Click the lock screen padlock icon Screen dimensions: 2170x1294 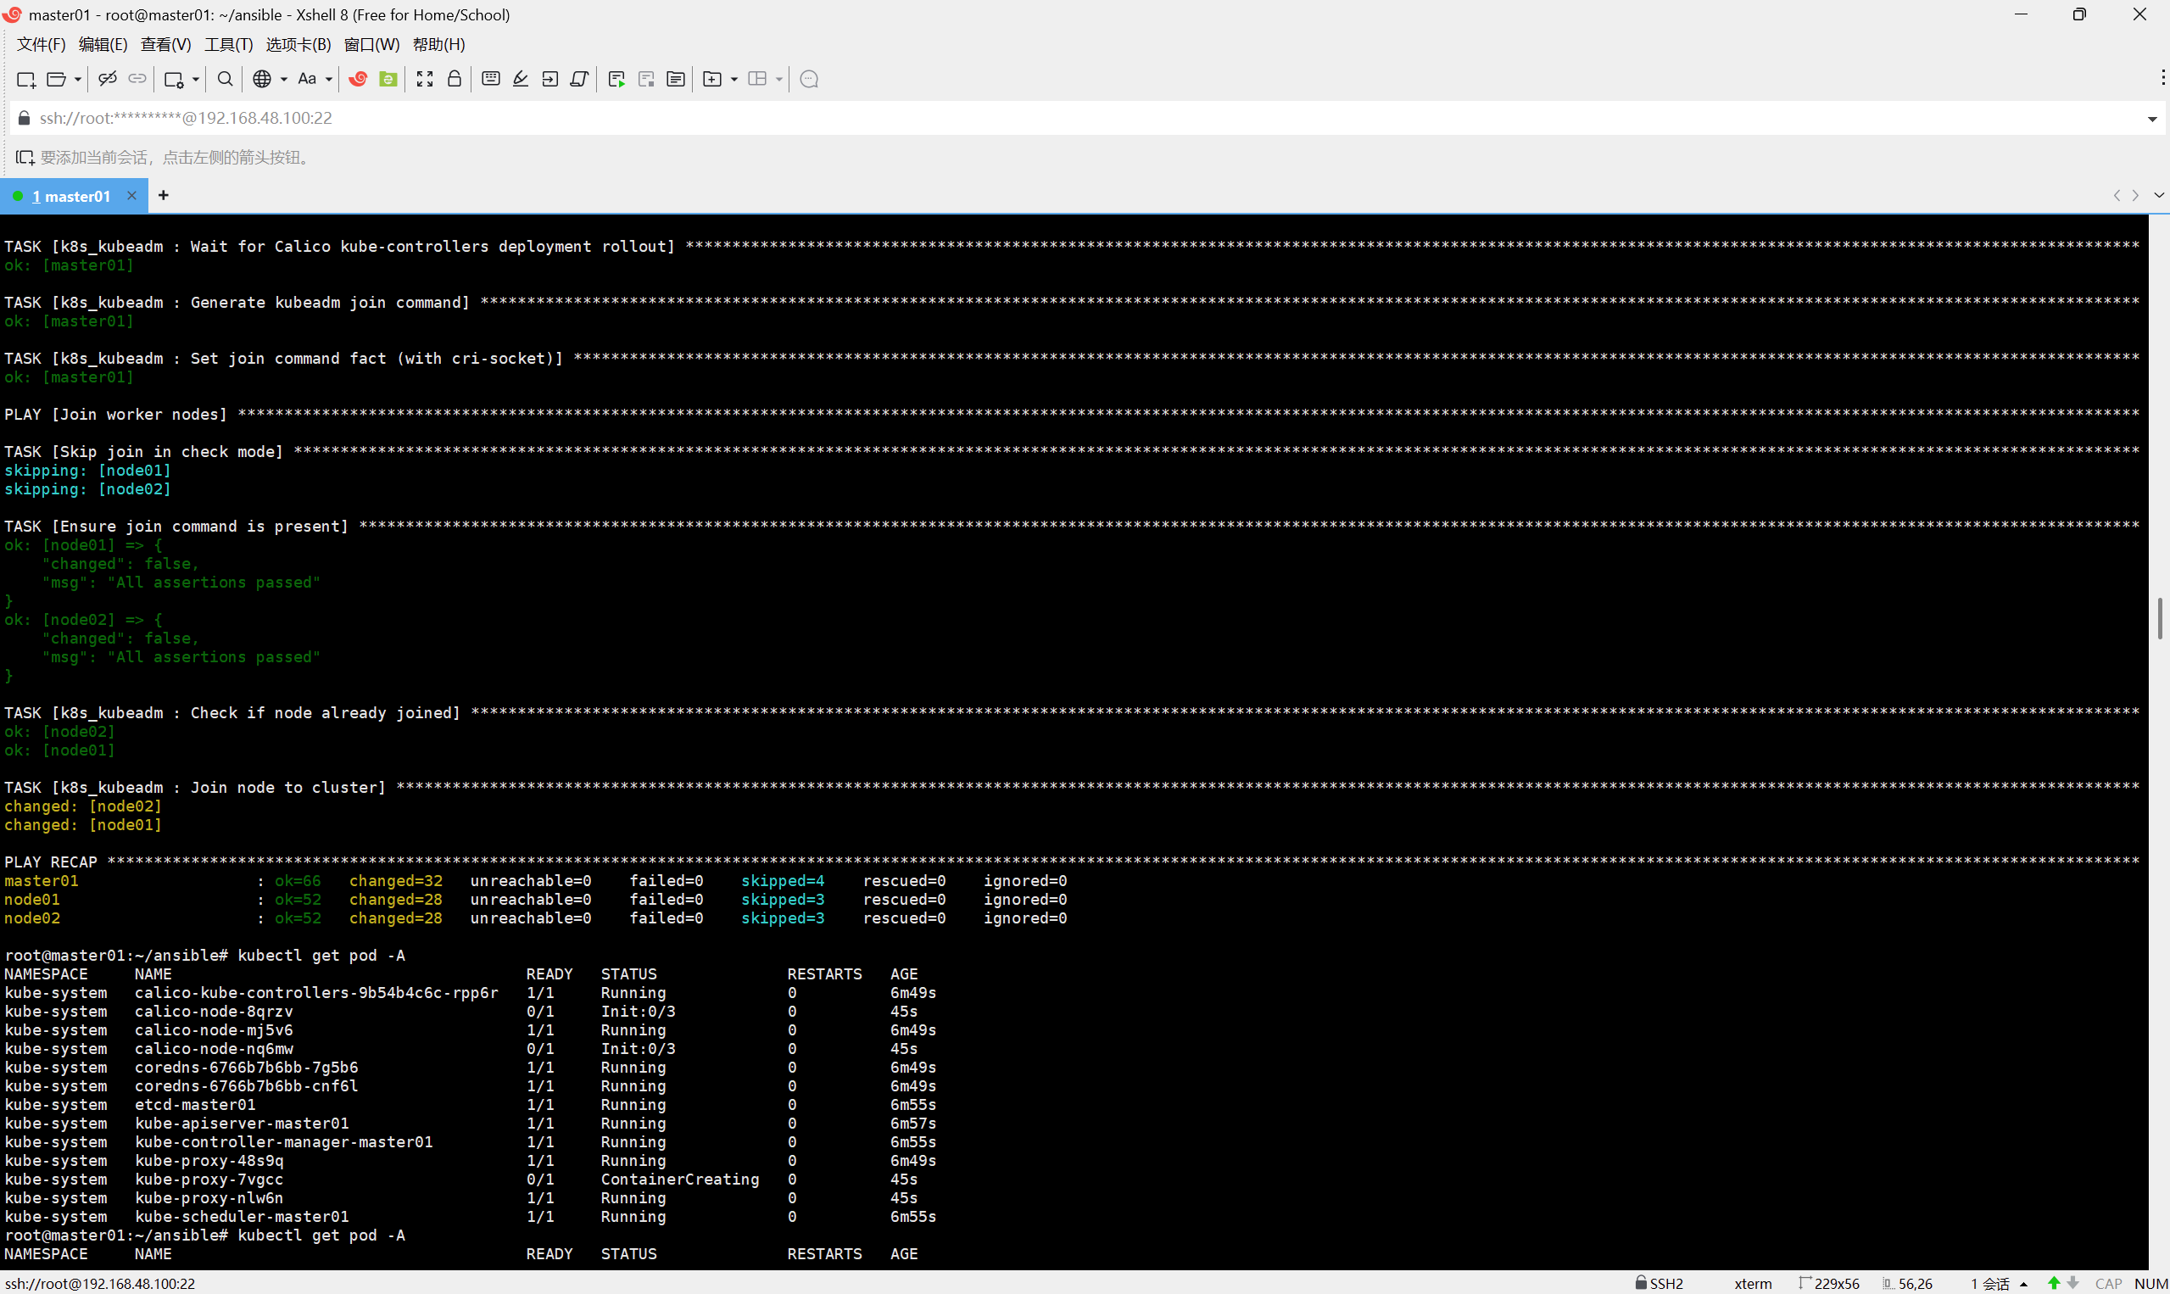pos(455,80)
